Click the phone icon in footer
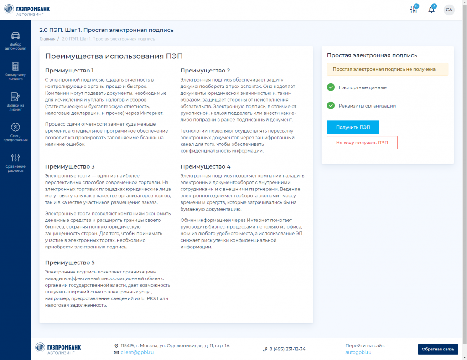Screen dimensions: 467x360 pyautogui.click(x=265, y=349)
